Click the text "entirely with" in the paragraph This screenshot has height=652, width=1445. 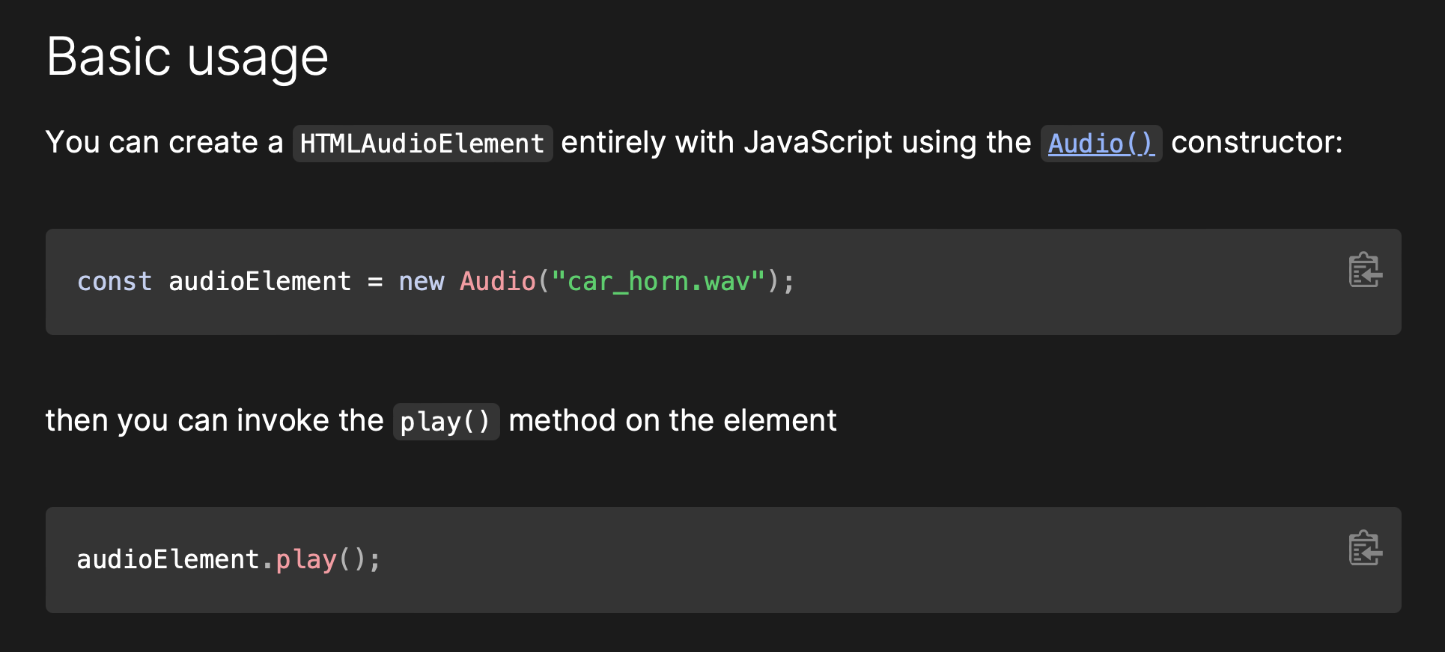647,143
